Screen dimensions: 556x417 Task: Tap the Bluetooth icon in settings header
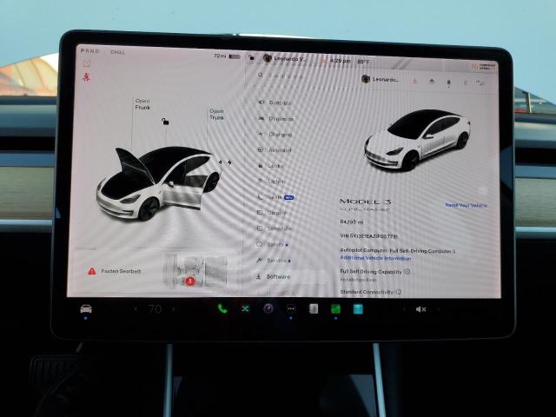[466, 83]
